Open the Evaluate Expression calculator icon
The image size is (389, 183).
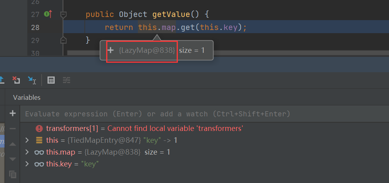(51, 80)
